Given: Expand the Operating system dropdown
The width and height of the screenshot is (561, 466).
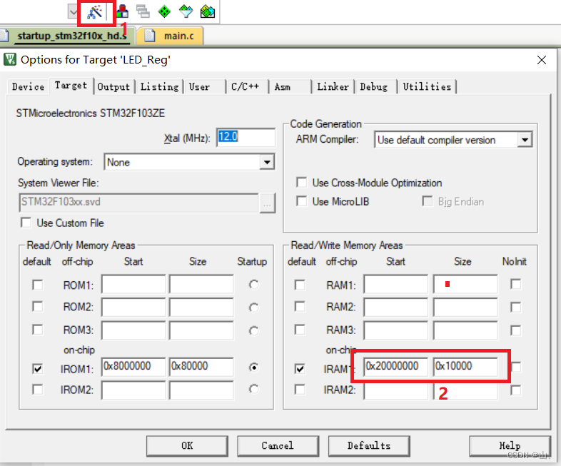Looking at the screenshot, I should [267, 163].
